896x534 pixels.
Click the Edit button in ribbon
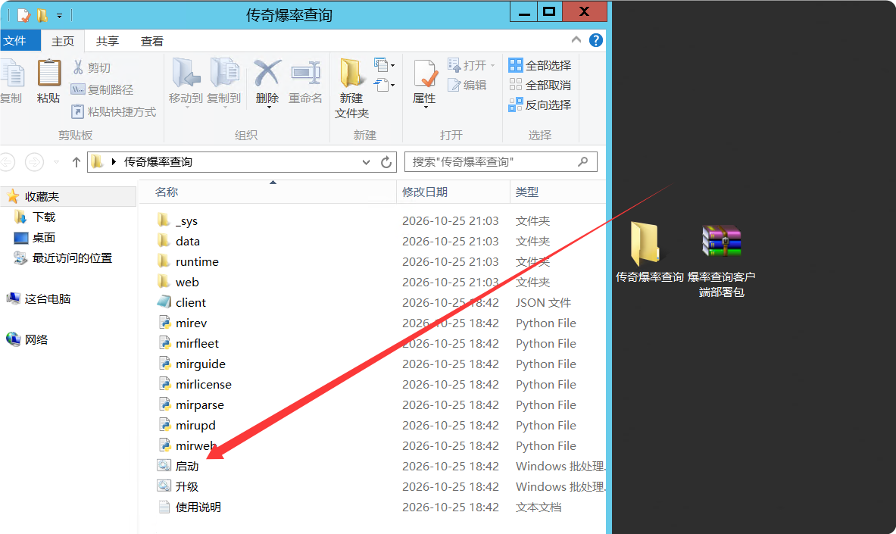coord(467,85)
